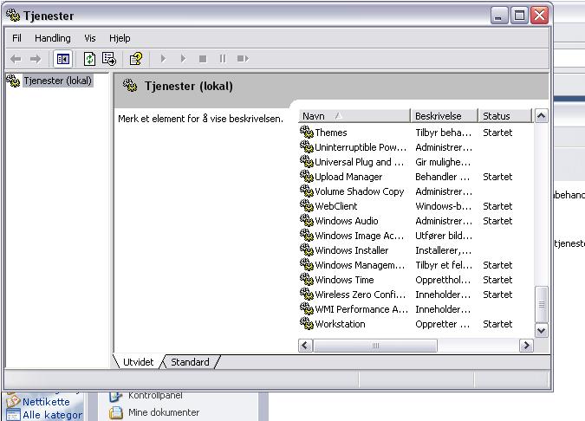Click the second play arrow toolbar icon
The width and height of the screenshot is (585, 421).
(x=183, y=59)
